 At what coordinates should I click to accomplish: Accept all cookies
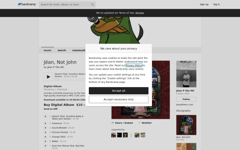118,91
